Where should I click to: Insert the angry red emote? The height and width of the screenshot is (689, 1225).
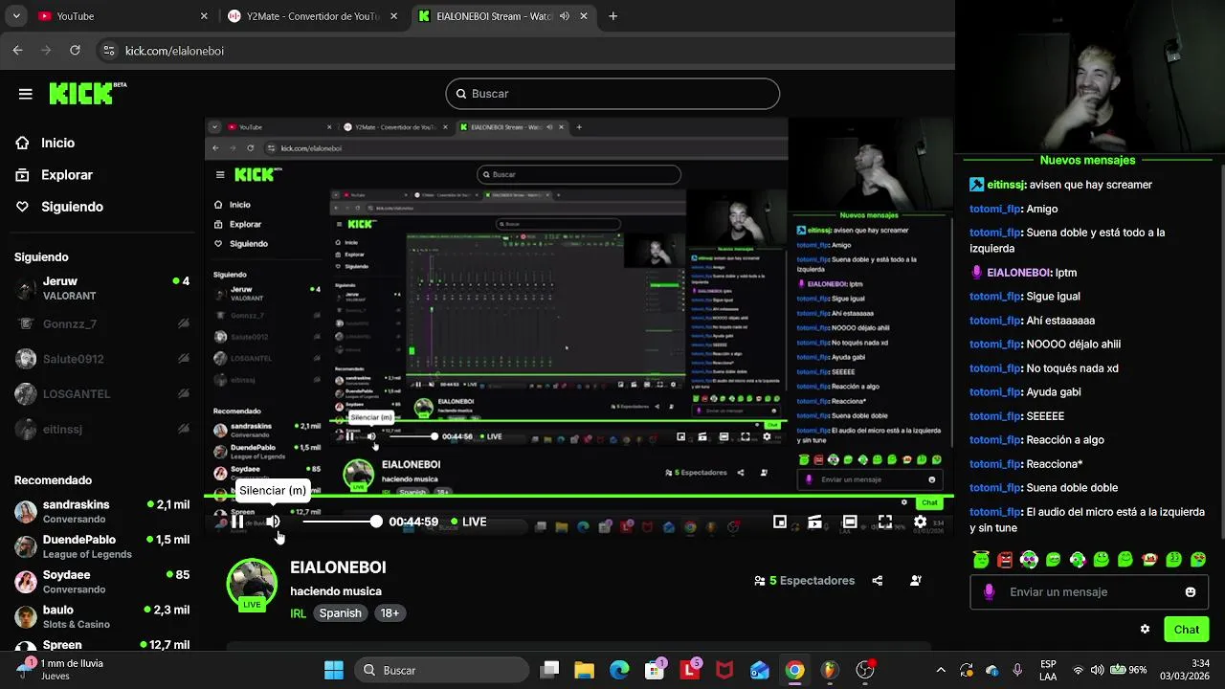click(1005, 560)
